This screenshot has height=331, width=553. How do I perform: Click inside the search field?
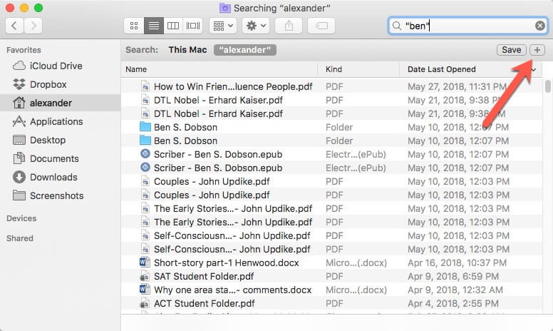468,26
